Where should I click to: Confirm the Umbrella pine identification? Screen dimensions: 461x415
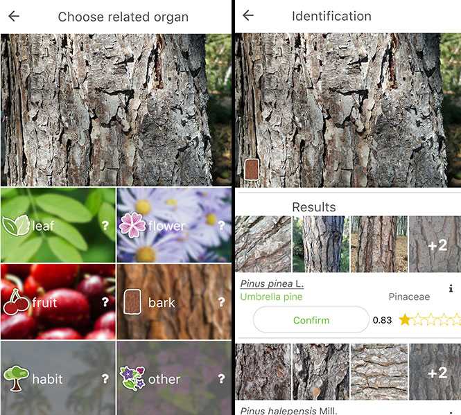pos(311,320)
